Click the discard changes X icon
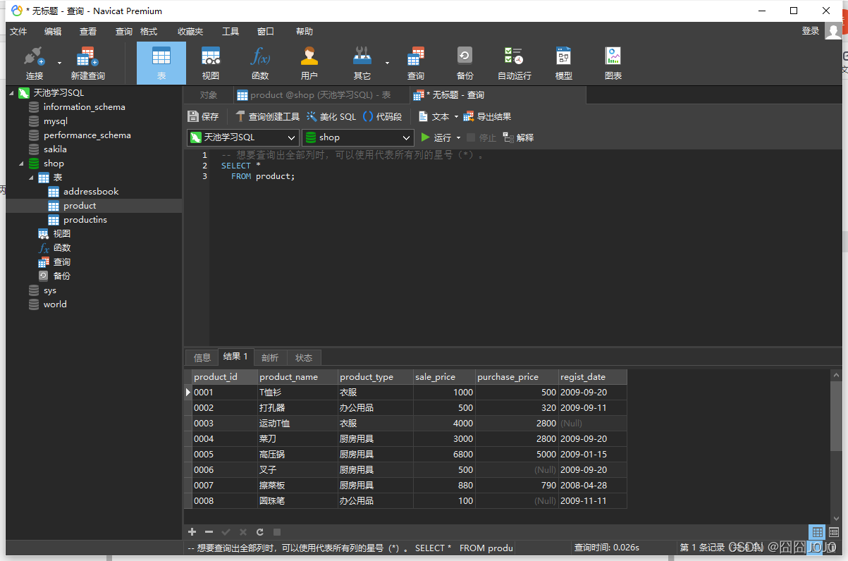The height and width of the screenshot is (561, 848). coord(243,532)
